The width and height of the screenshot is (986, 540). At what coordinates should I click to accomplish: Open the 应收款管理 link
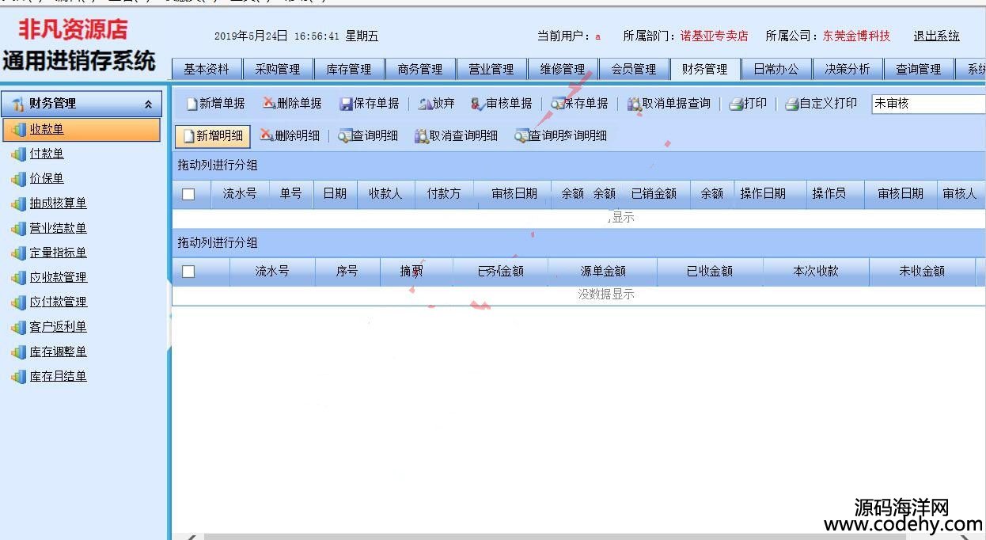59,277
